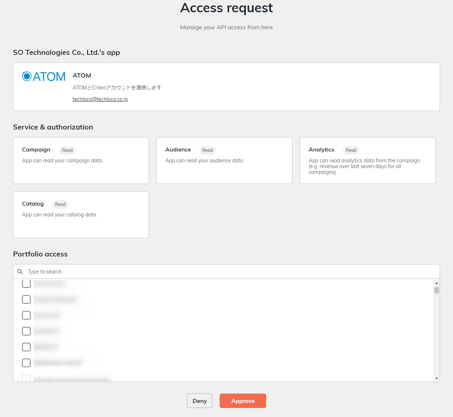This screenshot has width=453, height=417.
Task: Select the Campaign authorization card title
Action: [x=36, y=150]
